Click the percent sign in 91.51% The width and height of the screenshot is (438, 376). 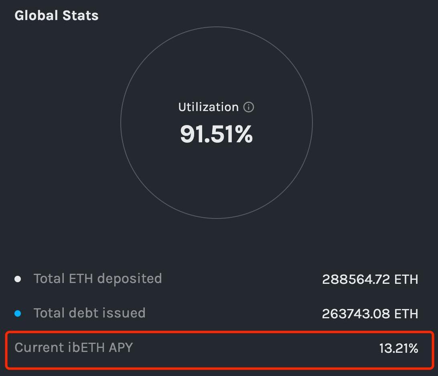point(244,134)
